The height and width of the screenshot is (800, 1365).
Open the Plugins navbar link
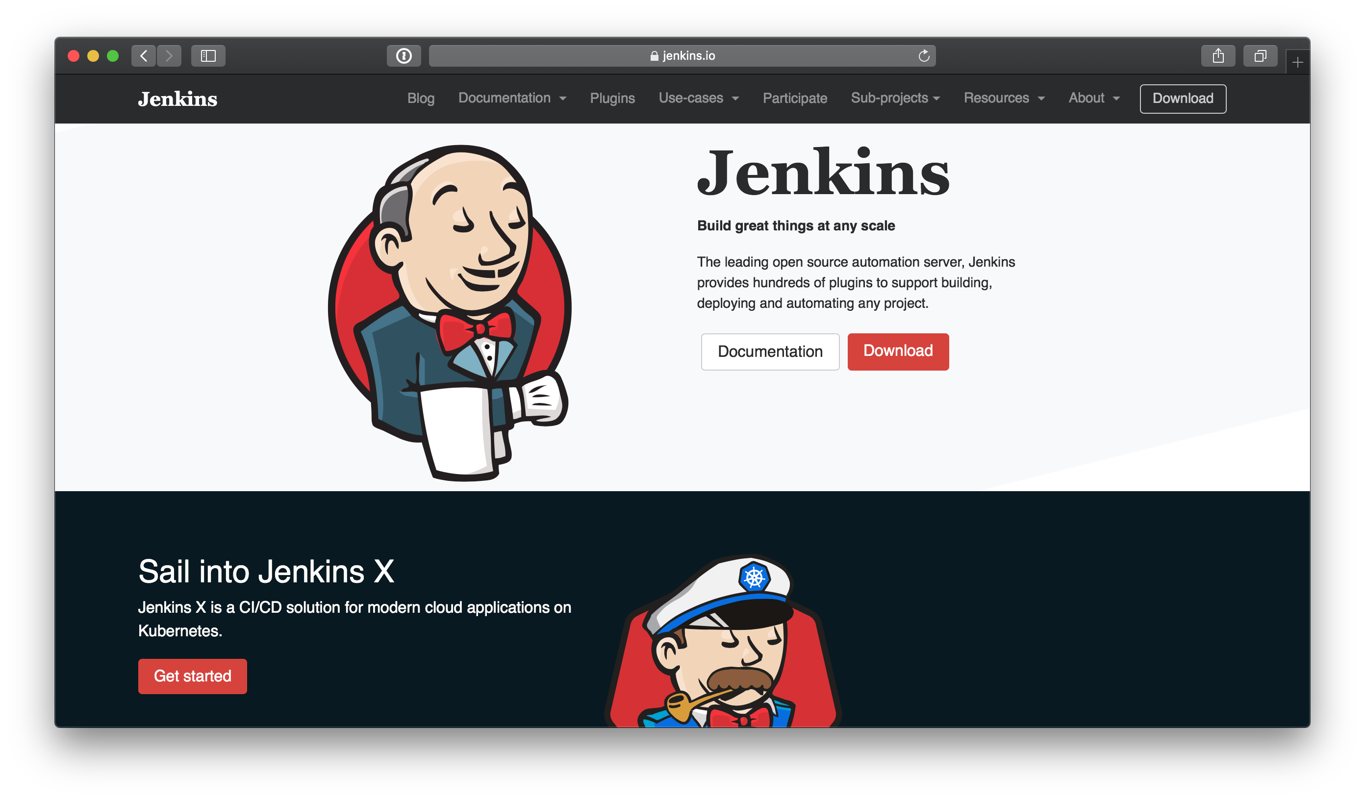(x=612, y=98)
